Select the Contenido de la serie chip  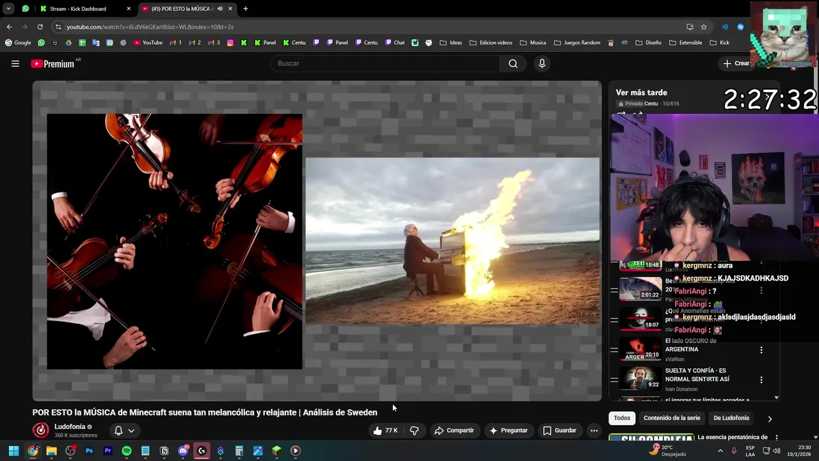672,418
